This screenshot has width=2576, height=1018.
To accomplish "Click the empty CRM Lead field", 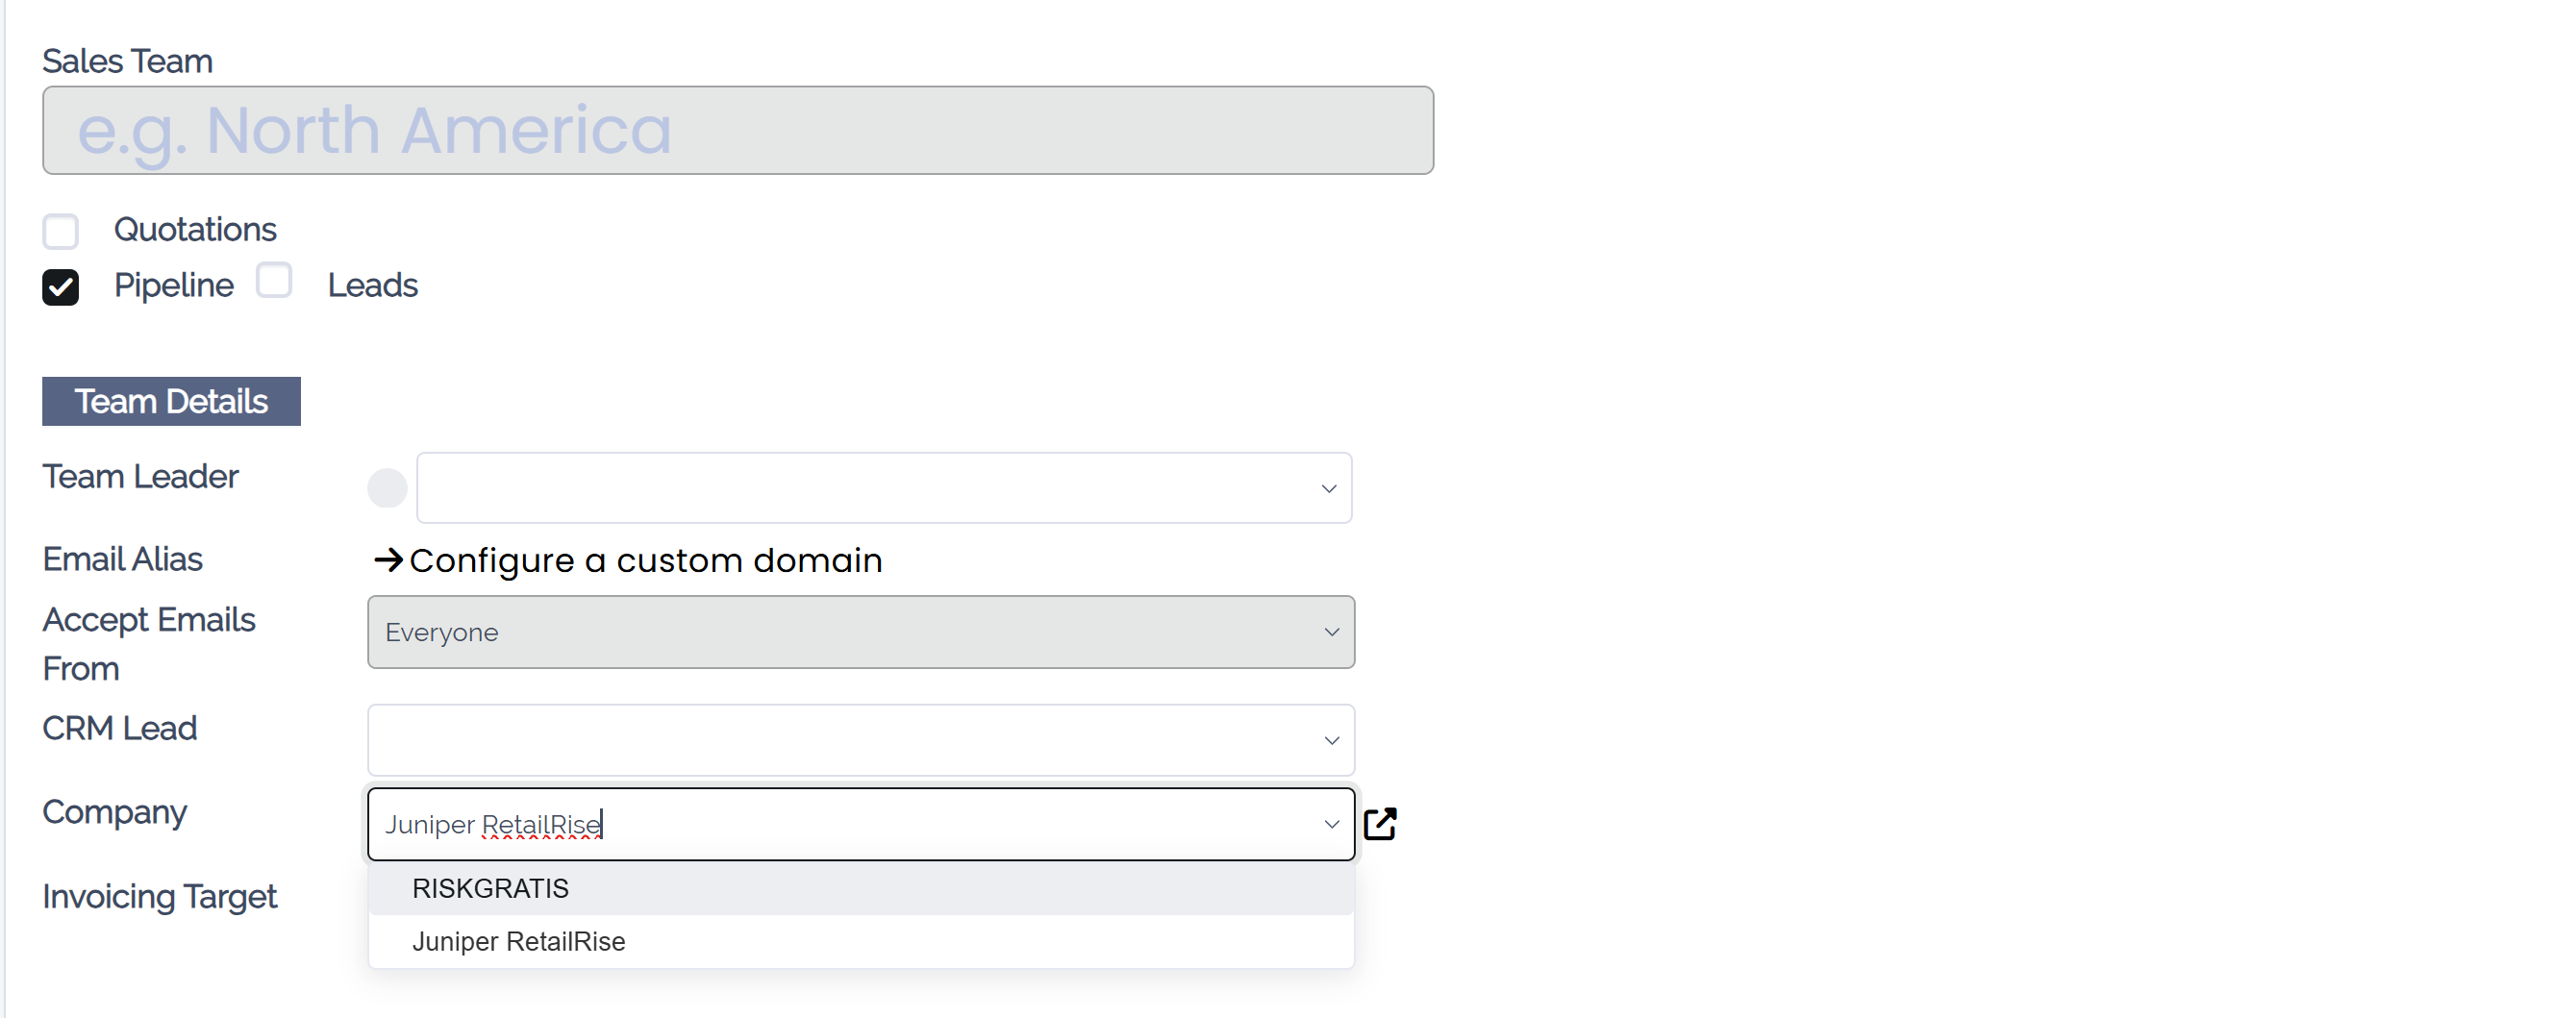I will click(800, 740).
